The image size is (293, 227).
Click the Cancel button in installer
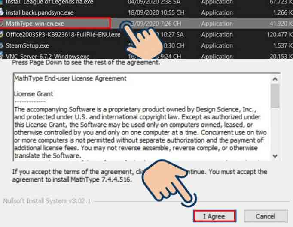266,216
